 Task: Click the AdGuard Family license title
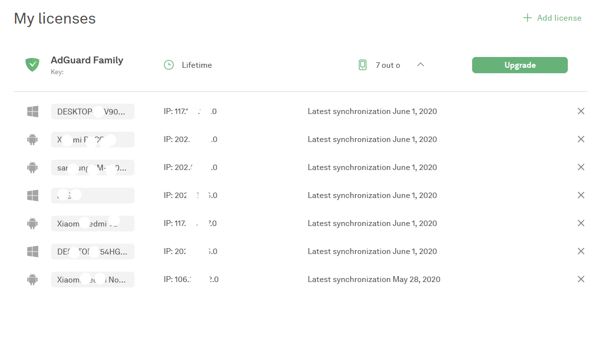[x=87, y=60]
